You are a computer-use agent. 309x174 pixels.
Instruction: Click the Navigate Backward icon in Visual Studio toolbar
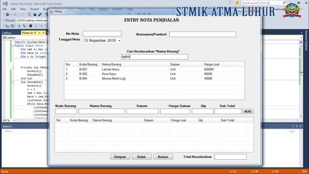(x=7, y=14)
